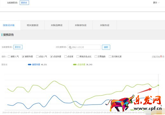Image resolution: width=165 pixels, height=115 pixels.
Task: Click the colorful bull logo watermark
Action: pyautogui.click(x=120, y=103)
